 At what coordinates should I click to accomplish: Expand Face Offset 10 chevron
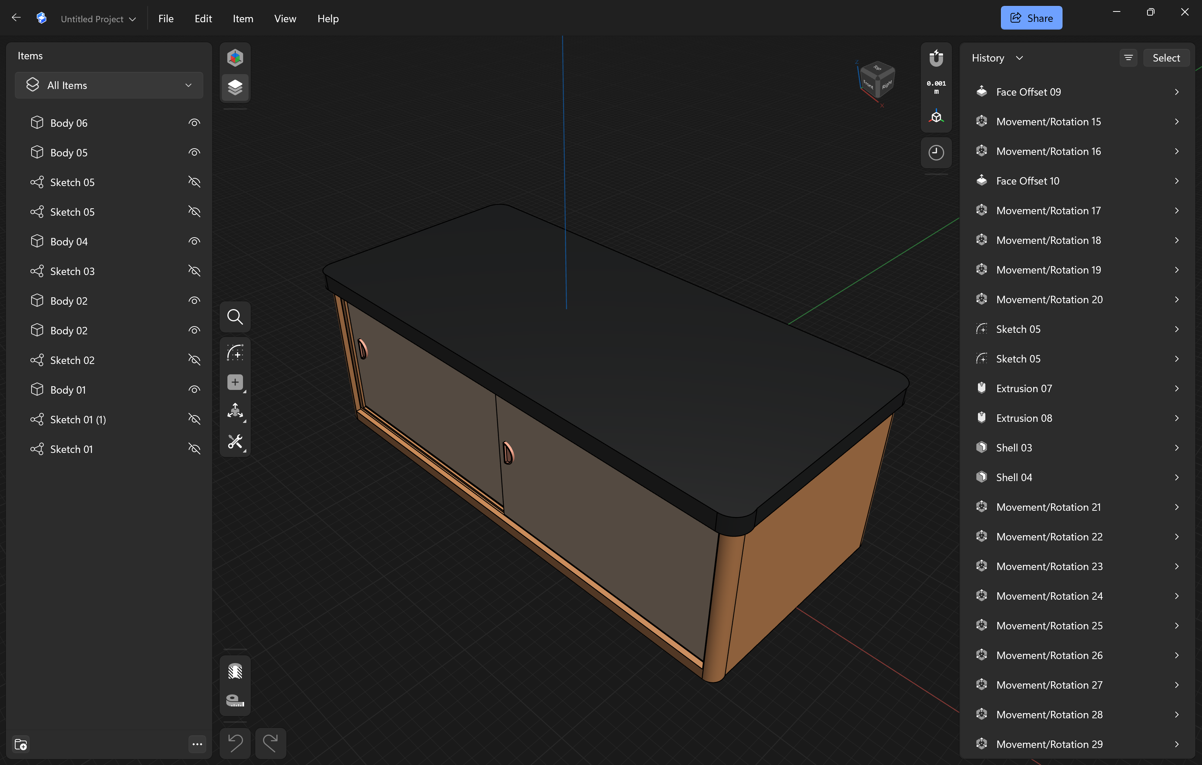tap(1176, 181)
